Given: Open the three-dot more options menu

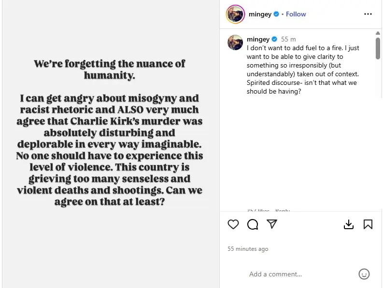Looking at the screenshot, I should (368, 14).
